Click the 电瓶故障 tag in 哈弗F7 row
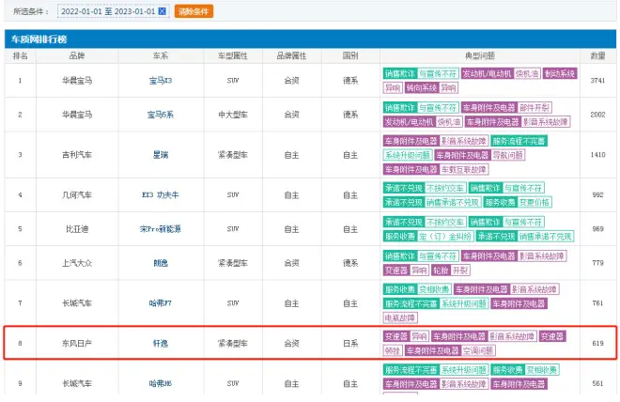620x402 pixels. 400,317
